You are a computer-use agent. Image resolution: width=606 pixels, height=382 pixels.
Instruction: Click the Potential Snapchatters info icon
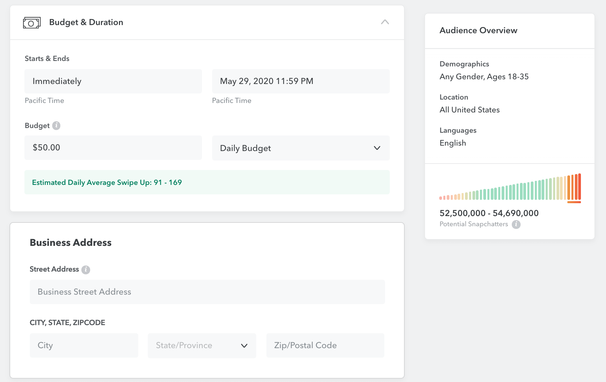[x=516, y=224]
